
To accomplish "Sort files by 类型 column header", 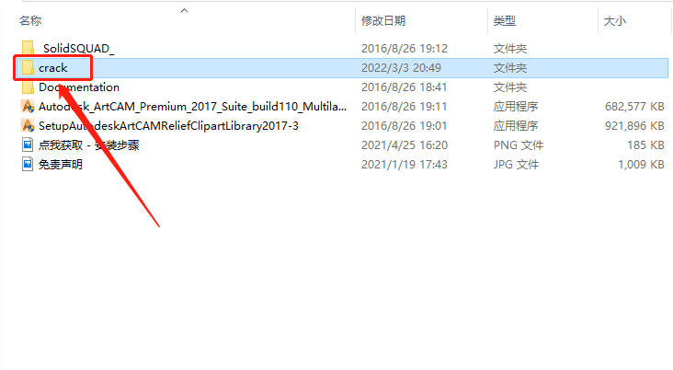I will click(x=505, y=20).
